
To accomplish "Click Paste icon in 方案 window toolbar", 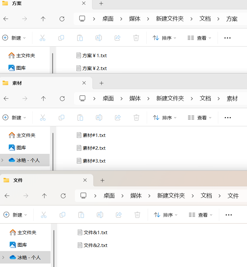I will (x=80, y=38).
